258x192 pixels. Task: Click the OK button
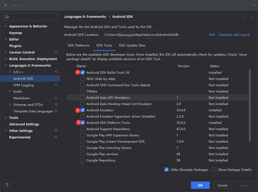(200, 185)
